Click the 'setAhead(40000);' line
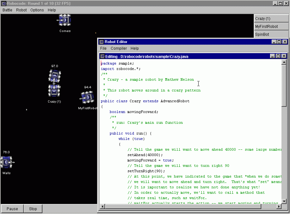This screenshot has height=214, width=290. [x=145, y=155]
